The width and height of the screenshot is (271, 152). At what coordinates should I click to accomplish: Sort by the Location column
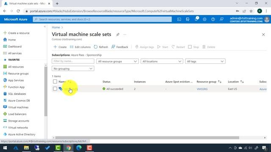pyautogui.click(x=236, y=81)
